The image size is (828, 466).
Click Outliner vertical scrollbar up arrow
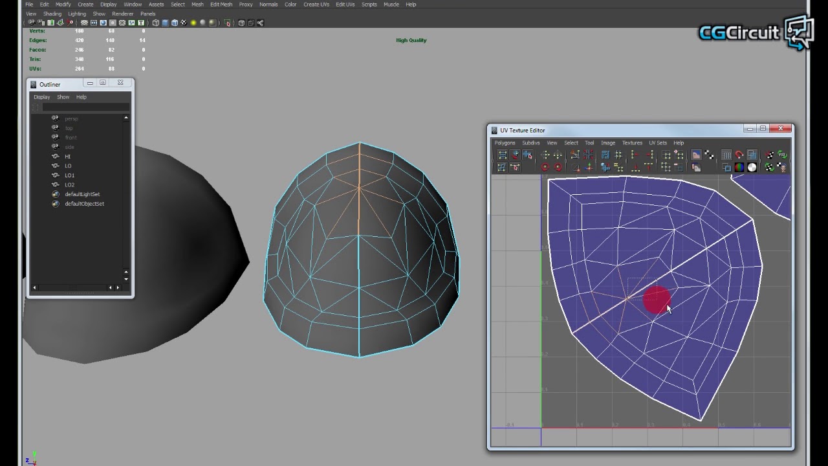[x=125, y=118]
